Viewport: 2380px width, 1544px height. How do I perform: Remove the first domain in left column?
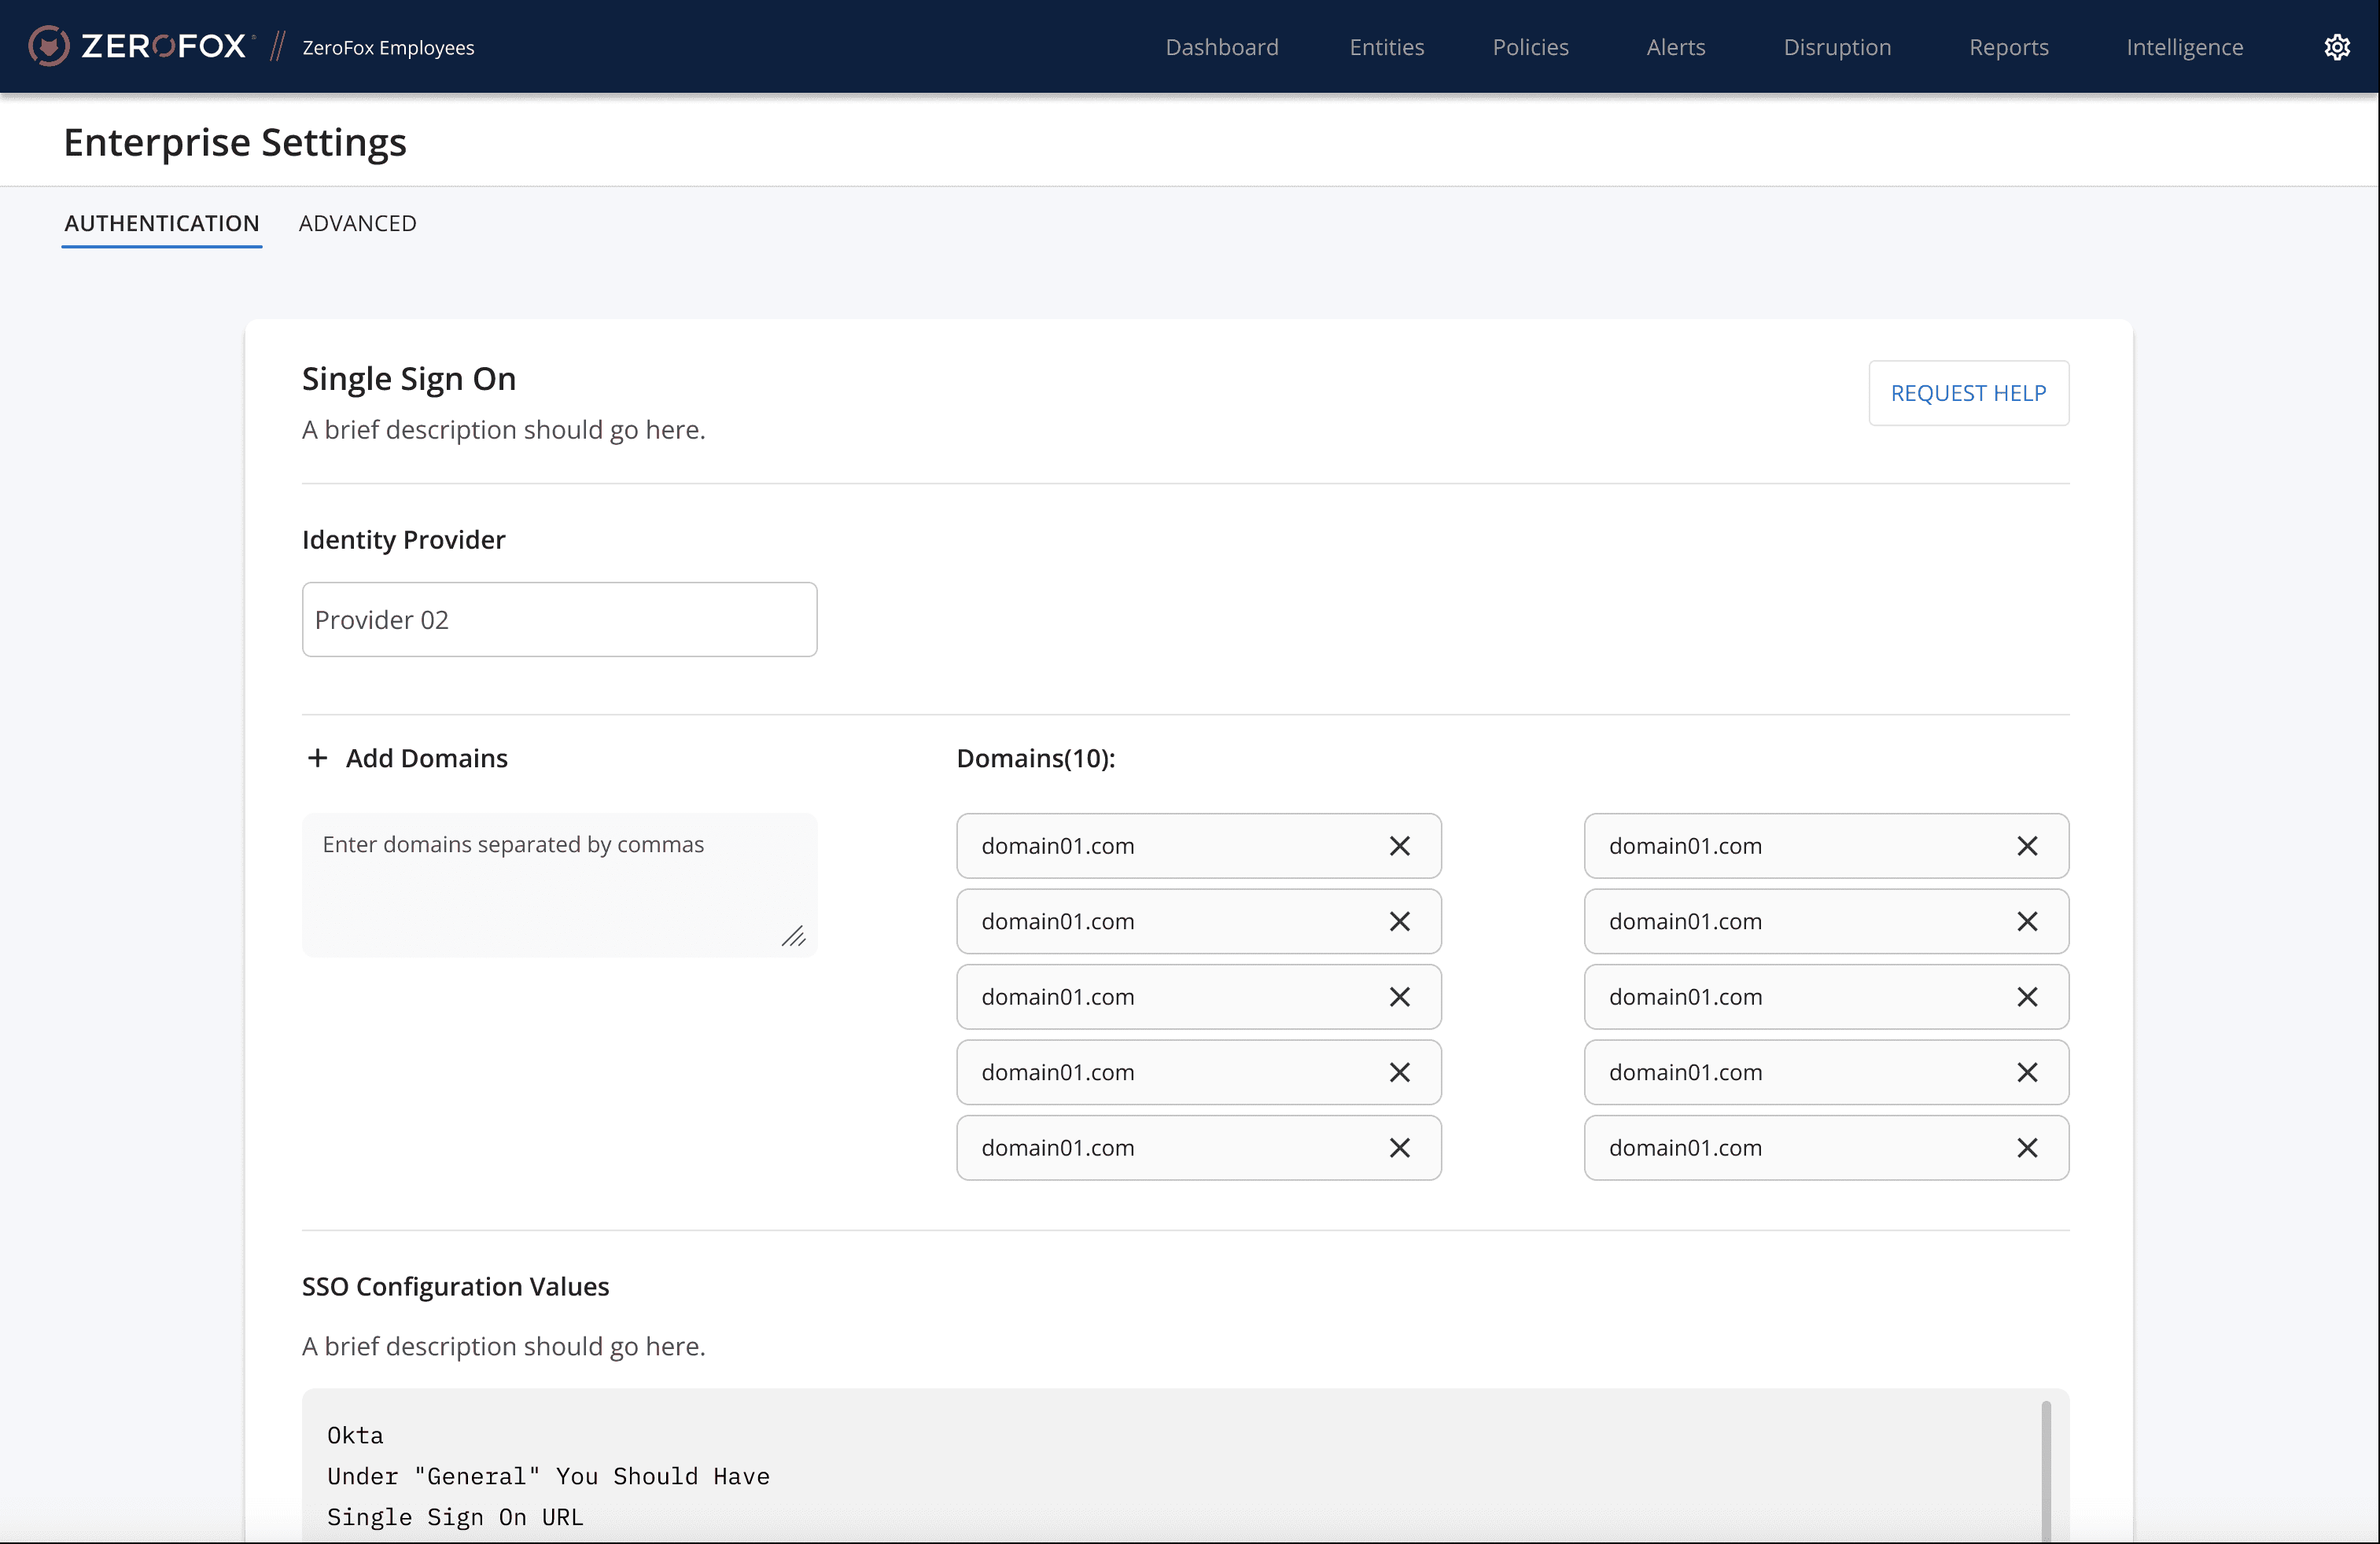pos(1399,847)
